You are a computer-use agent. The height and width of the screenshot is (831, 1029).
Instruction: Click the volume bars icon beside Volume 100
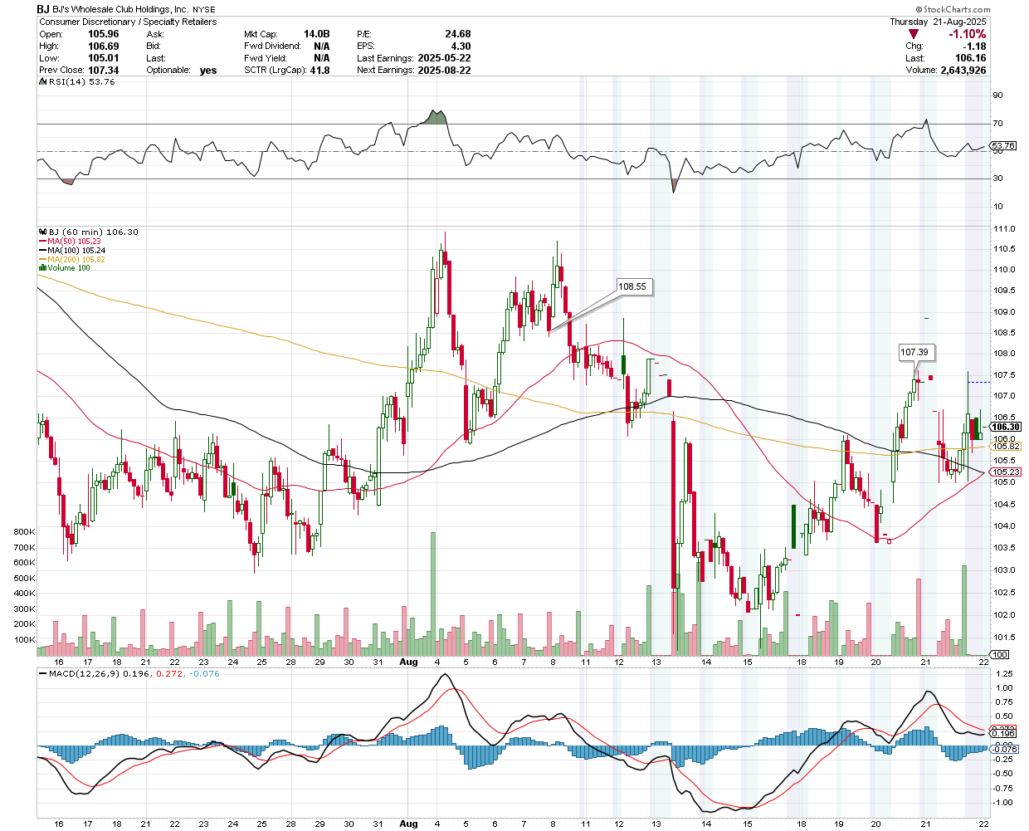click(43, 268)
